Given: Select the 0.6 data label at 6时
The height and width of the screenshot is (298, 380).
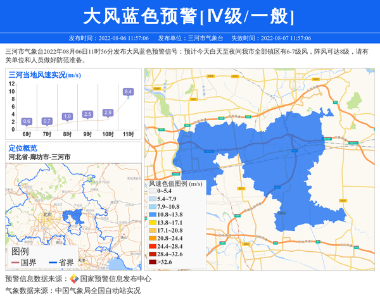Looking at the screenshot, I should (x=27, y=121).
